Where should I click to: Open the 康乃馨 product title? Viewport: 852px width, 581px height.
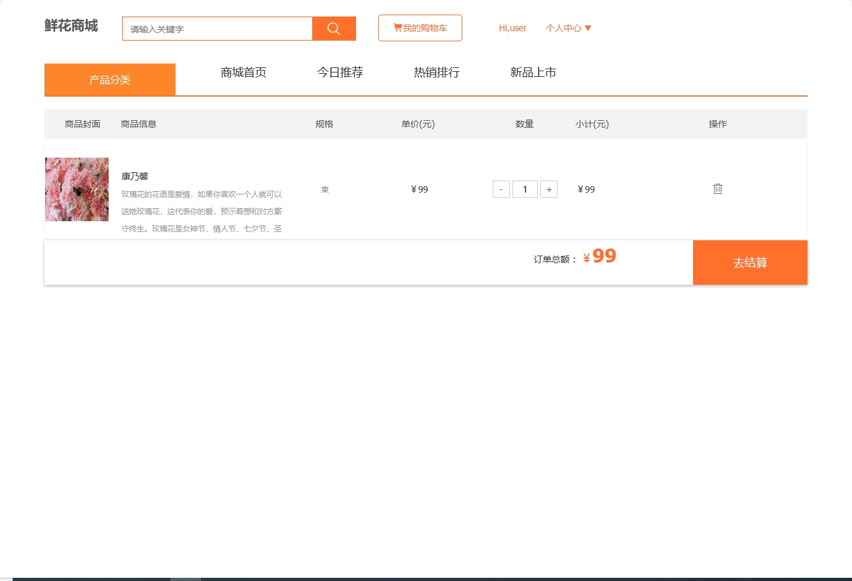point(135,176)
